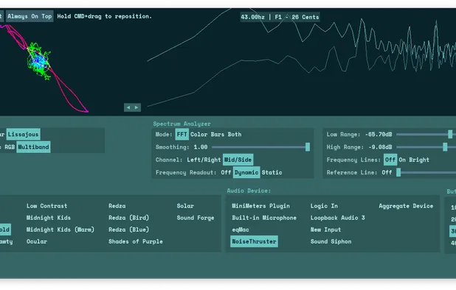The width and height of the screenshot is (456, 290).
Task: Set spectrum Mode to Both
Action: click(235, 134)
